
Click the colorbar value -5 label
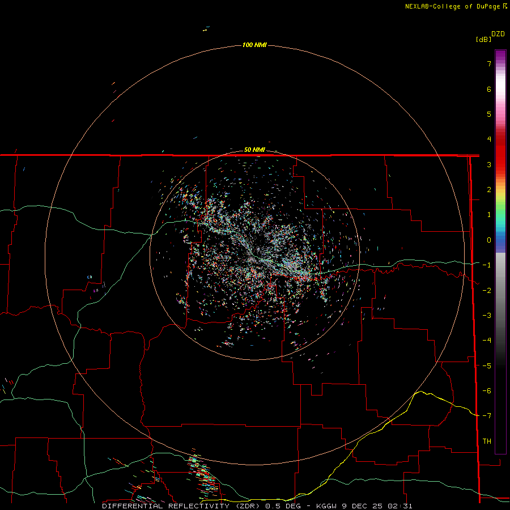(487, 366)
